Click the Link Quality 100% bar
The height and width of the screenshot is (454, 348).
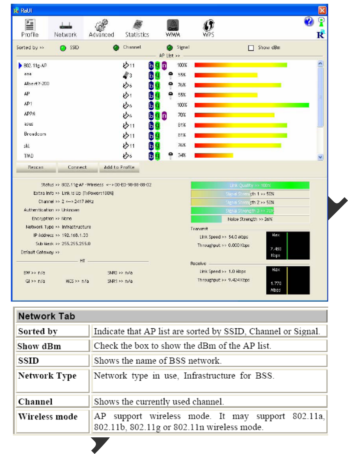250,185
